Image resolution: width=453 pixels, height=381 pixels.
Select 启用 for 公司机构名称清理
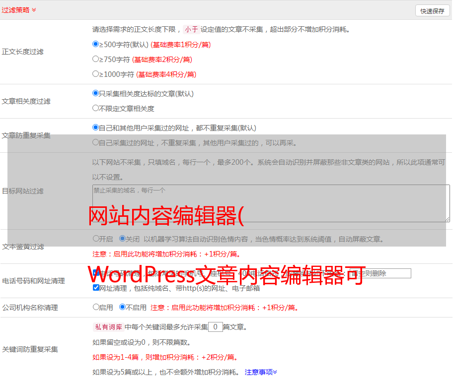[96, 307]
